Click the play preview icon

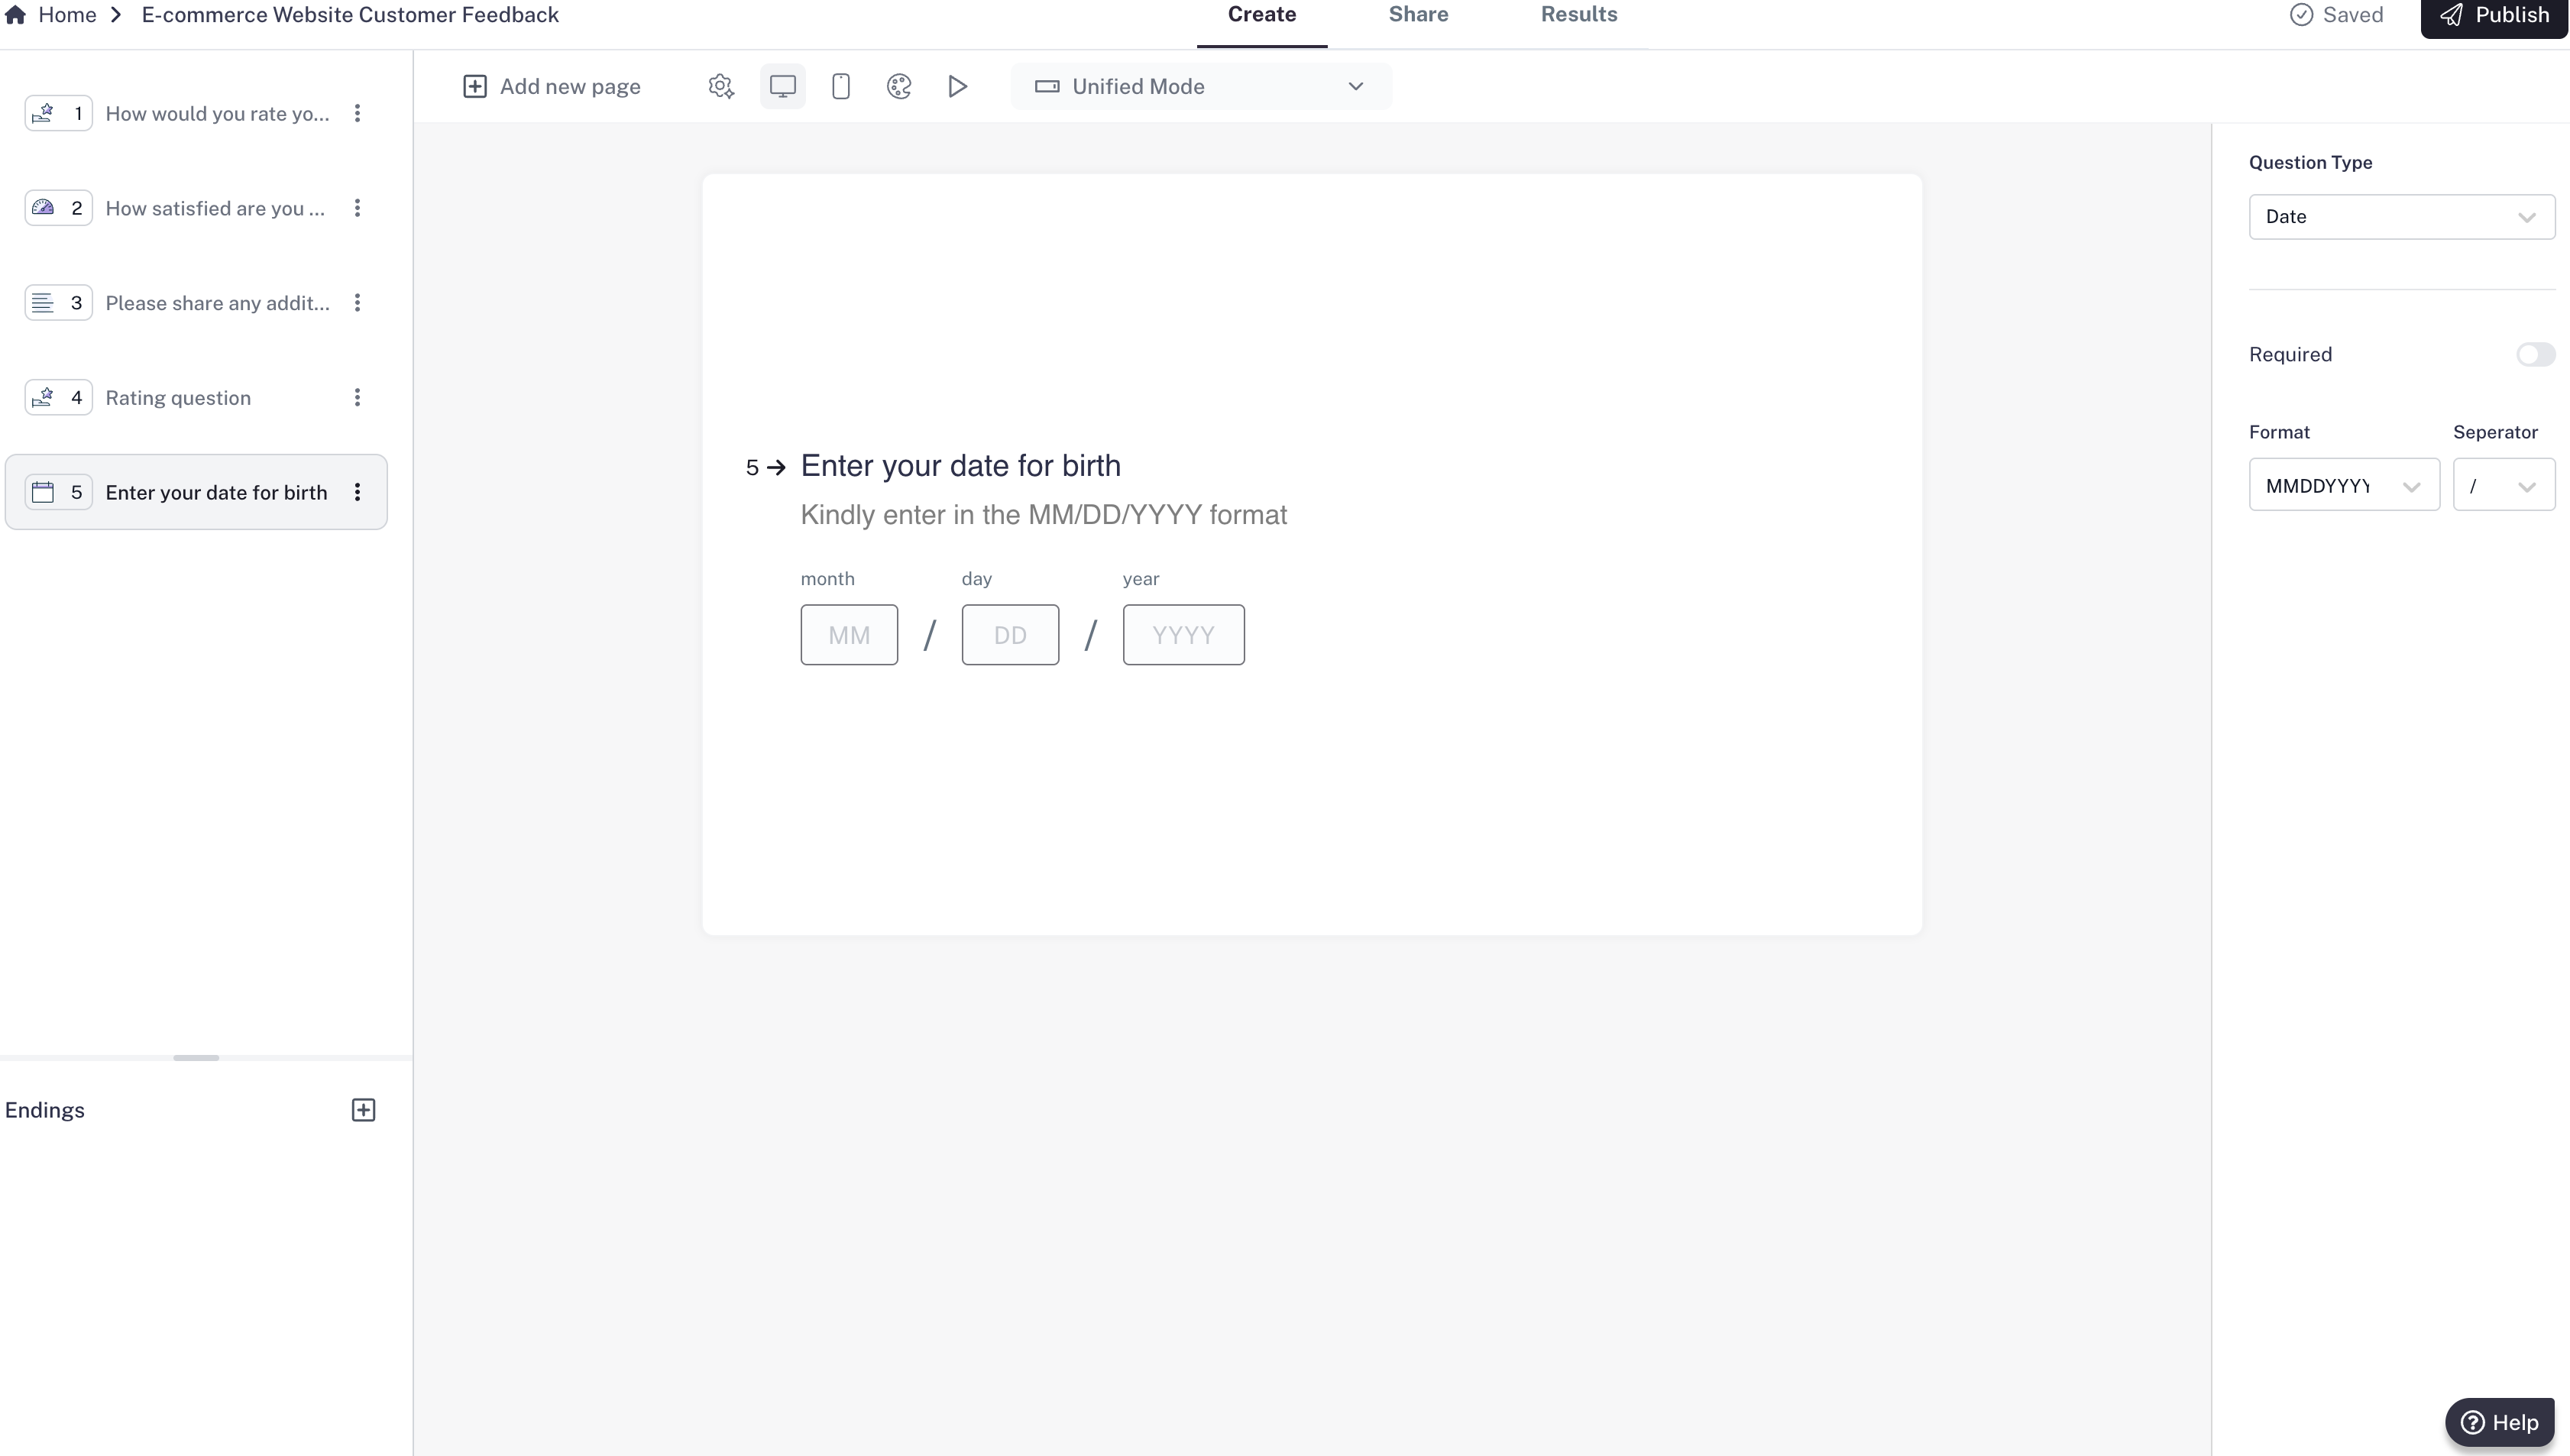tap(957, 86)
